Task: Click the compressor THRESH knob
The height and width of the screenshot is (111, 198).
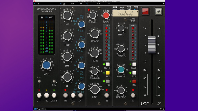Action: (x=93, y=15)
